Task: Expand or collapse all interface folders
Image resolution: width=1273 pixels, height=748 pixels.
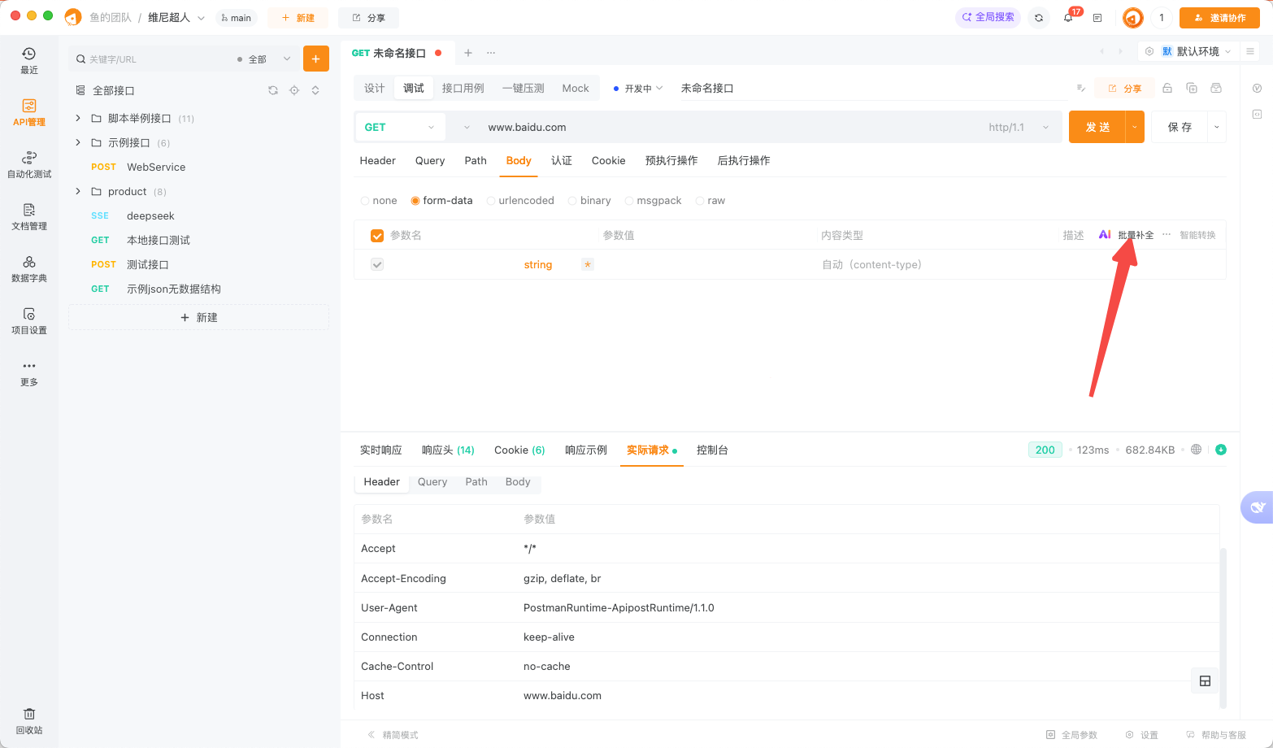Action: [315, 90]
